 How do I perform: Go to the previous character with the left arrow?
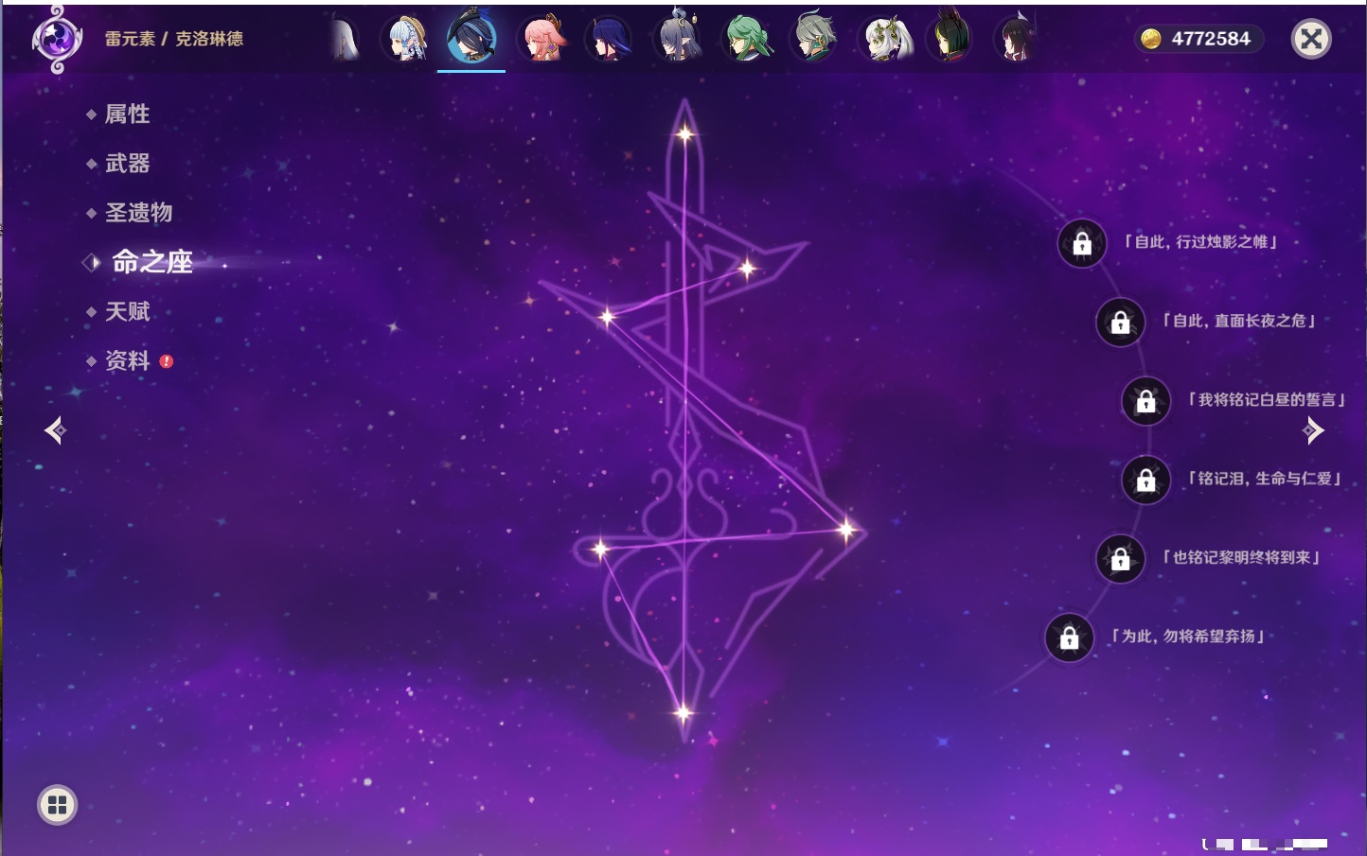coord(55,430)
